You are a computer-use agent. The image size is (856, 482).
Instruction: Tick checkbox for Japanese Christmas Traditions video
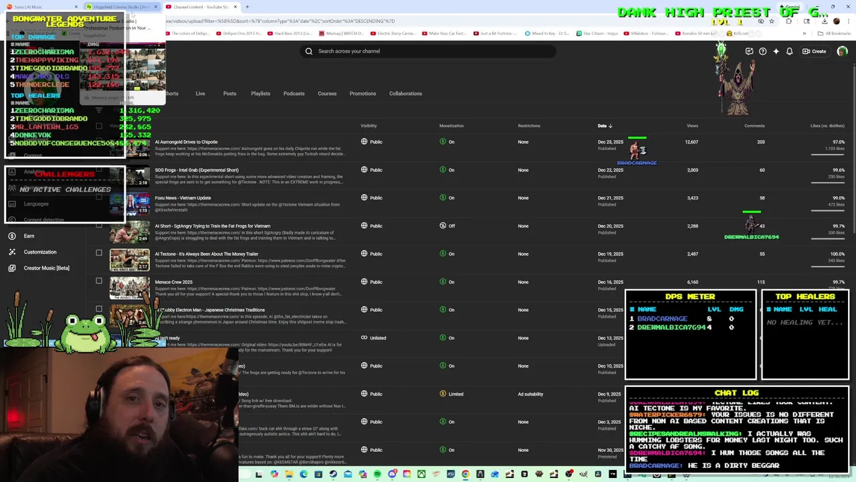[99, 309]
